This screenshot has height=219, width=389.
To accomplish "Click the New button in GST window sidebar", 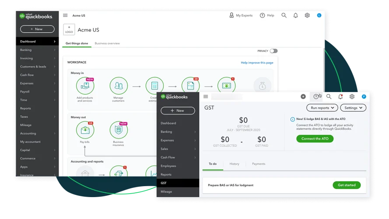I will (178, 111).
